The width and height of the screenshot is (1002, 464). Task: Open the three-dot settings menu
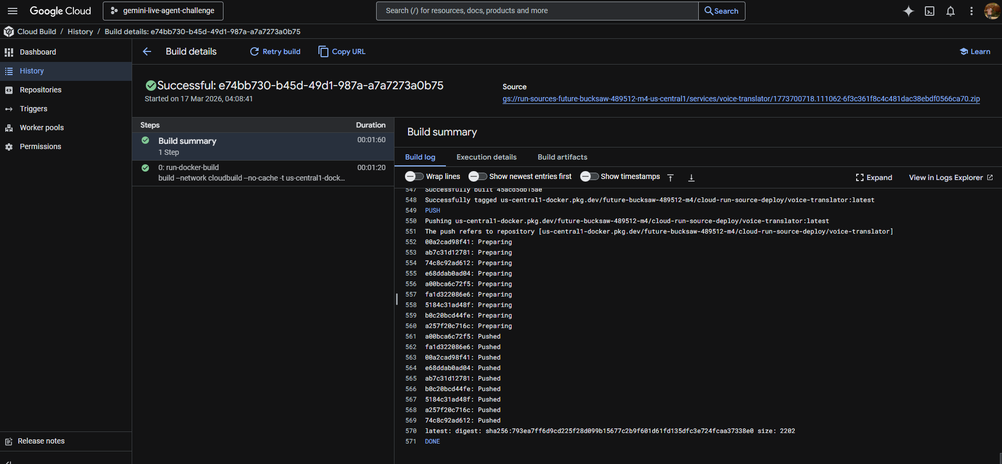[x=972, y=11]
